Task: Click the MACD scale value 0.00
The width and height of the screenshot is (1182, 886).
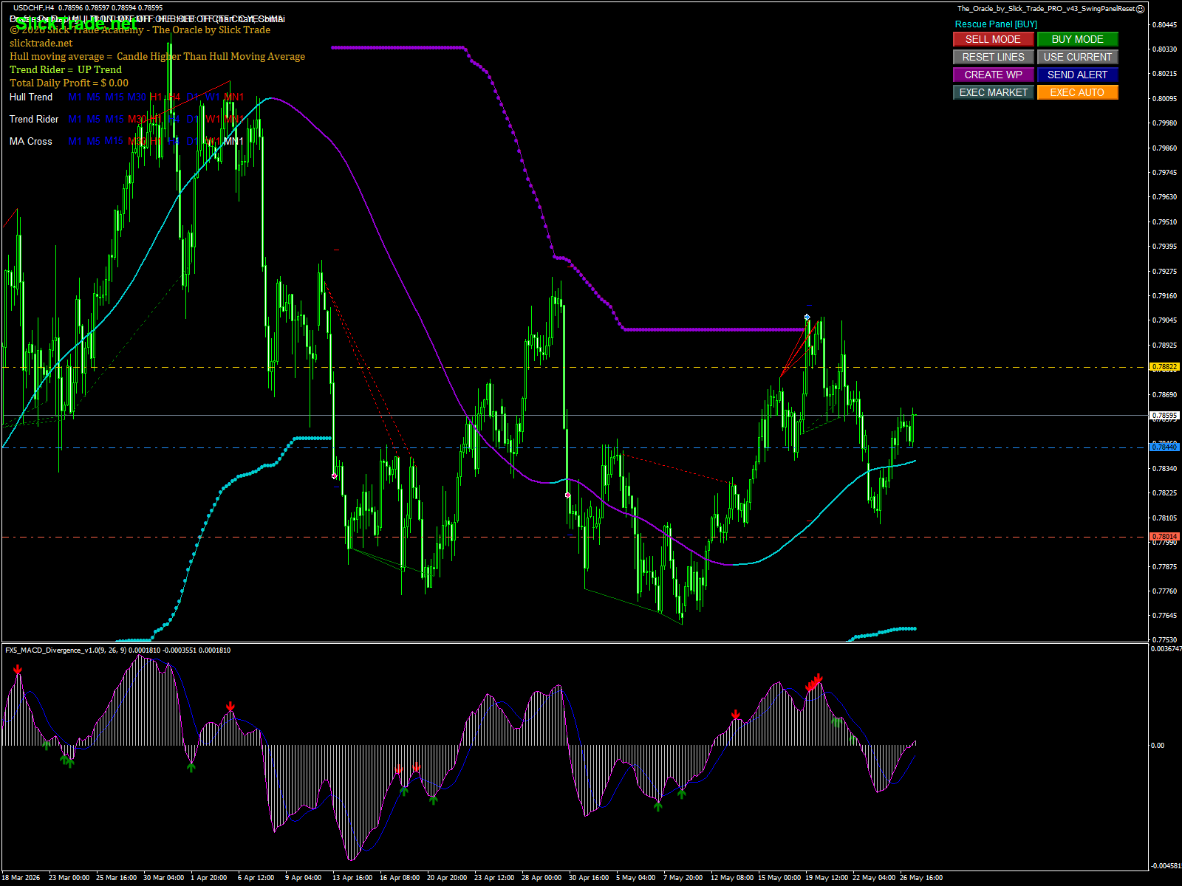Action: pyautogui.click(x=1158, y=746)
